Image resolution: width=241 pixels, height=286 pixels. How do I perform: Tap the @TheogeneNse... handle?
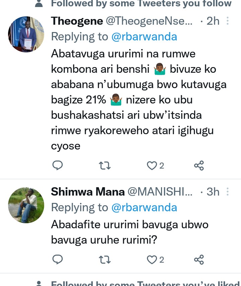(x=149, y=21)
